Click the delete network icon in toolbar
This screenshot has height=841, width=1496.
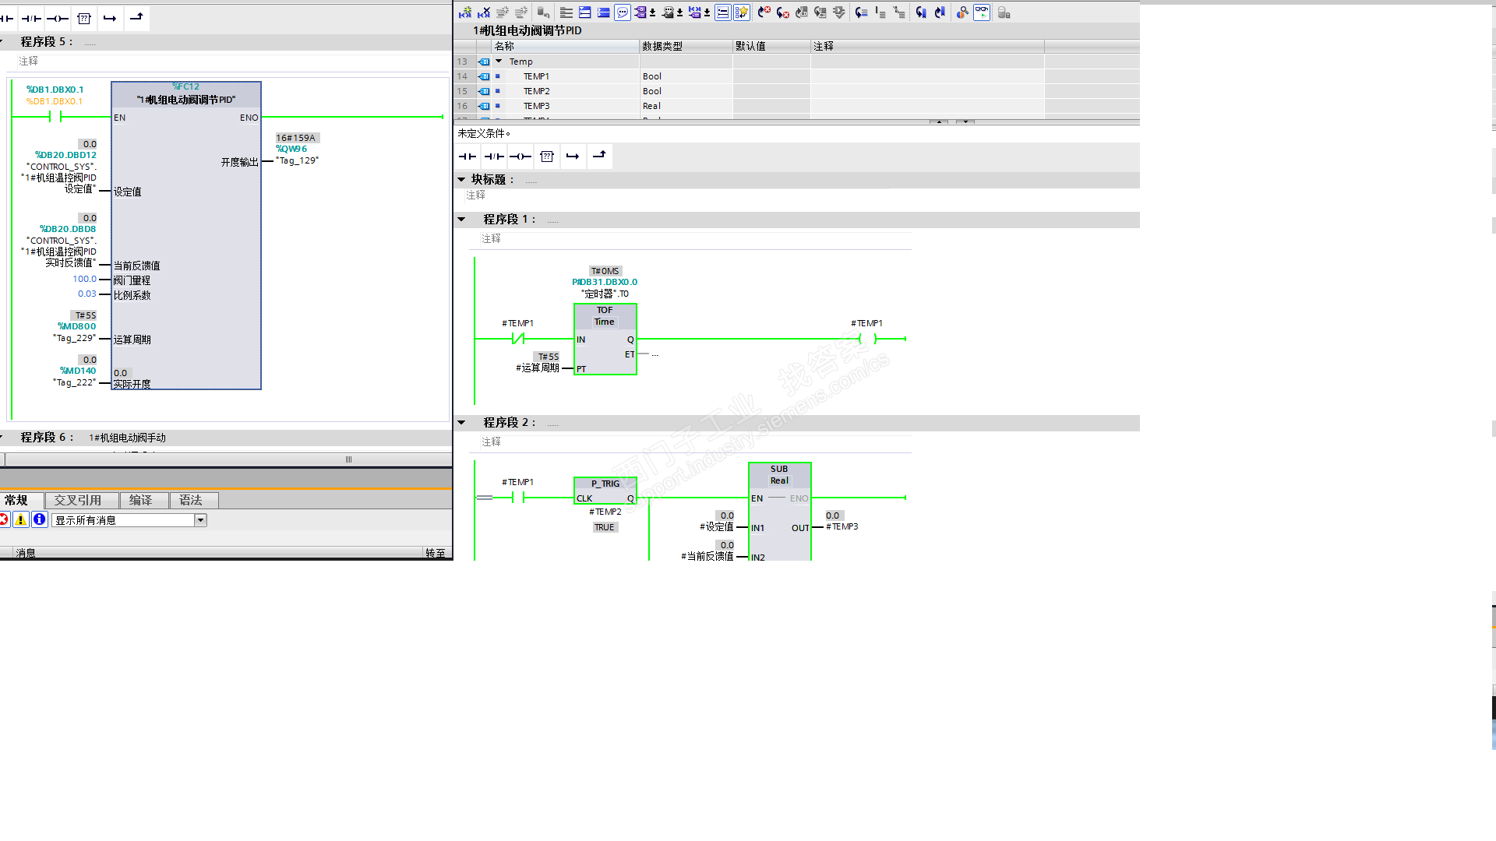(484, 12)
